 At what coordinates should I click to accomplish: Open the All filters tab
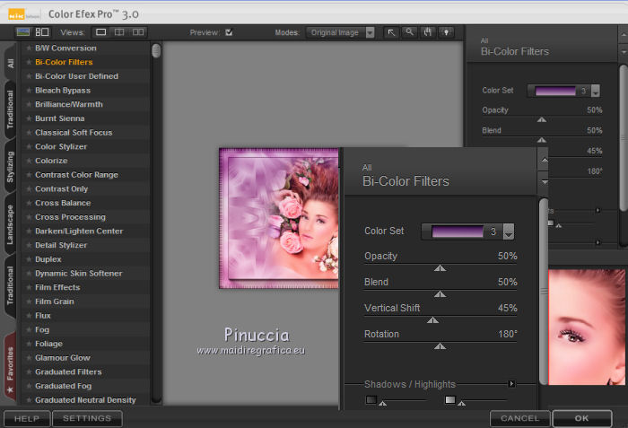pos(11,63)
